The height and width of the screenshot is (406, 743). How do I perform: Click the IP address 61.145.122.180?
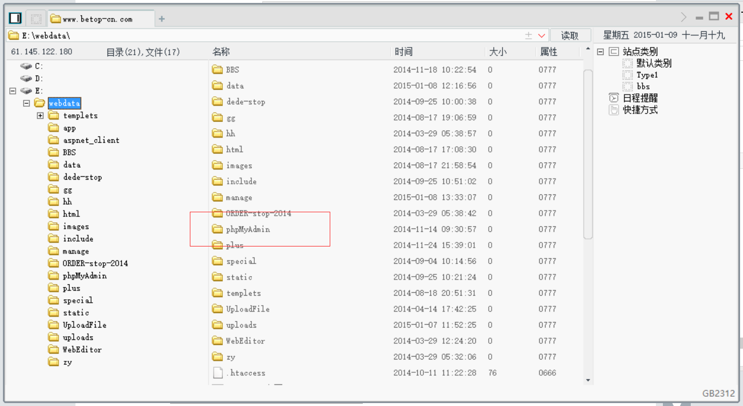(x=42, y=52)
